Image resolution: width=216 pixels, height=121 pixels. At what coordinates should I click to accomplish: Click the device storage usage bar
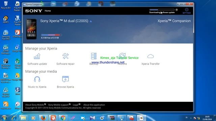point(51,35)
